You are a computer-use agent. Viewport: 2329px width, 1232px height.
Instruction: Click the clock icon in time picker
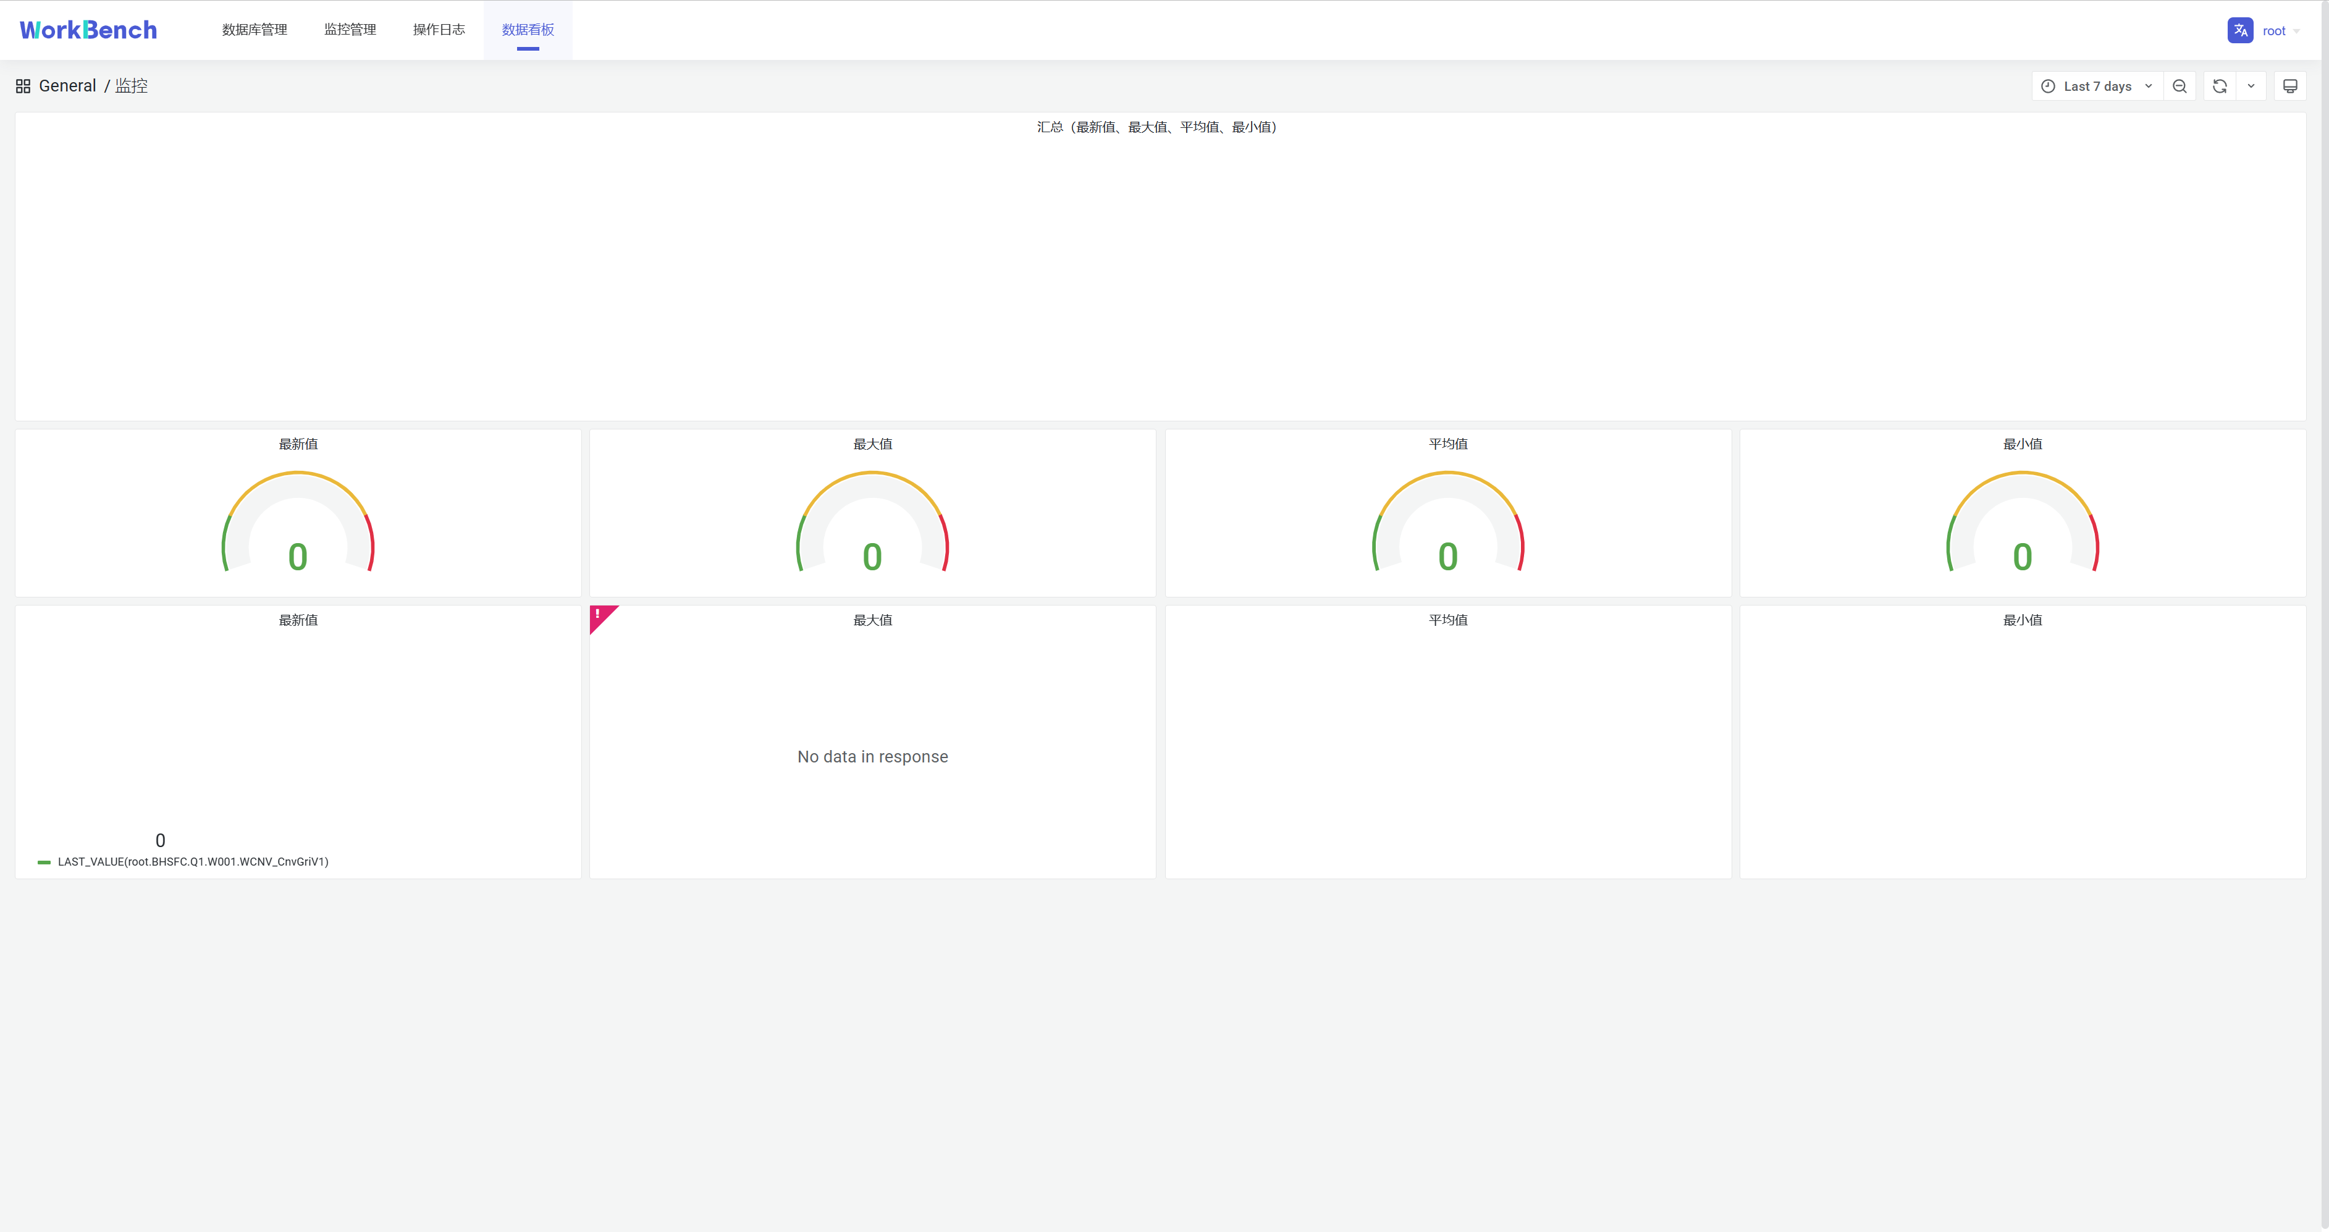(2048, 86)
